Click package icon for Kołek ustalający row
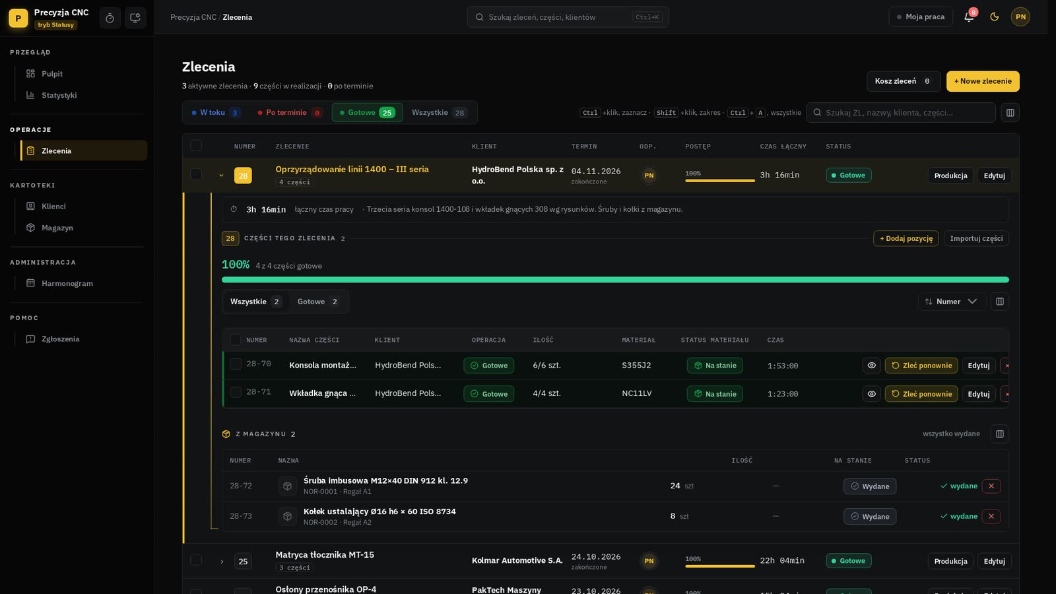 click(x=287, y=517)
